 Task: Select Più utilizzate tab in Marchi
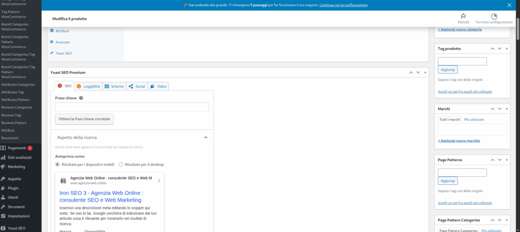click(x=474, y=120)
